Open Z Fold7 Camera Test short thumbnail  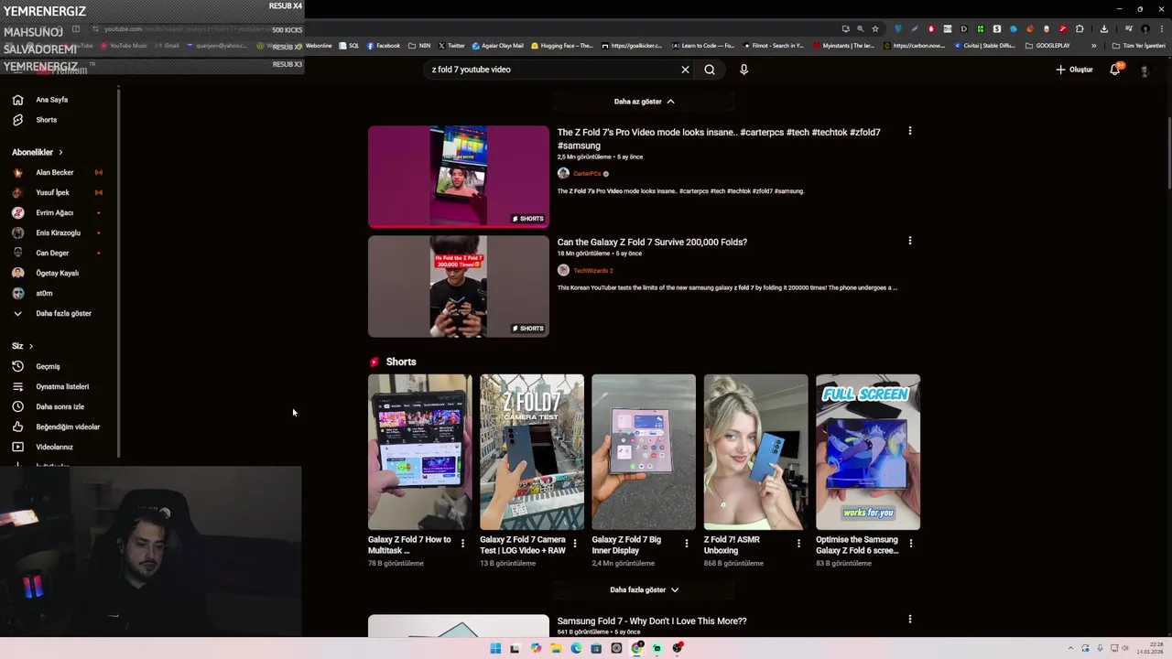(532, 452)
